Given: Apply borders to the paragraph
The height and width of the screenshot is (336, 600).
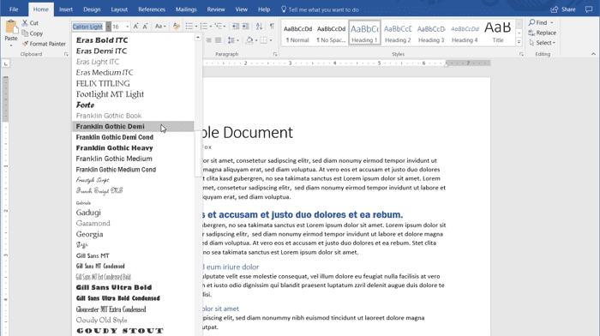Looking at the screenshot, I should [x=264, y=40].
